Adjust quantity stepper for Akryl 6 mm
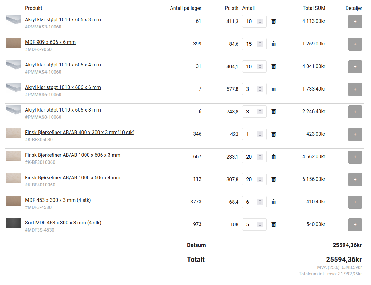Viewport: 371px width, 285px height. (260, 89)
